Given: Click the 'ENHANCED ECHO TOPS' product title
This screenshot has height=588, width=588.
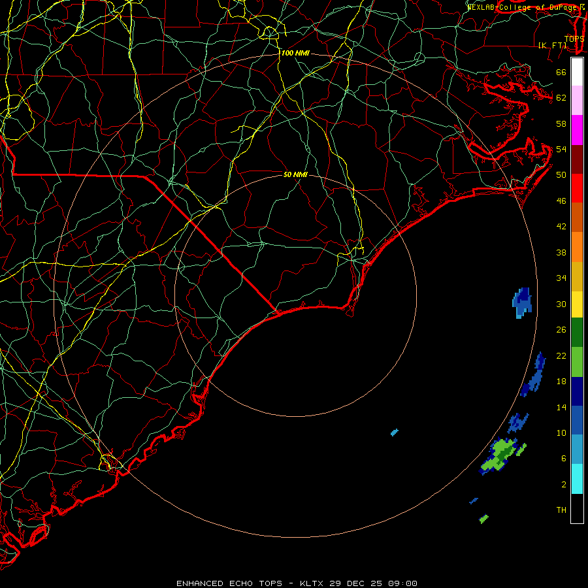Looking at the screenshot, I should [229, 583].
